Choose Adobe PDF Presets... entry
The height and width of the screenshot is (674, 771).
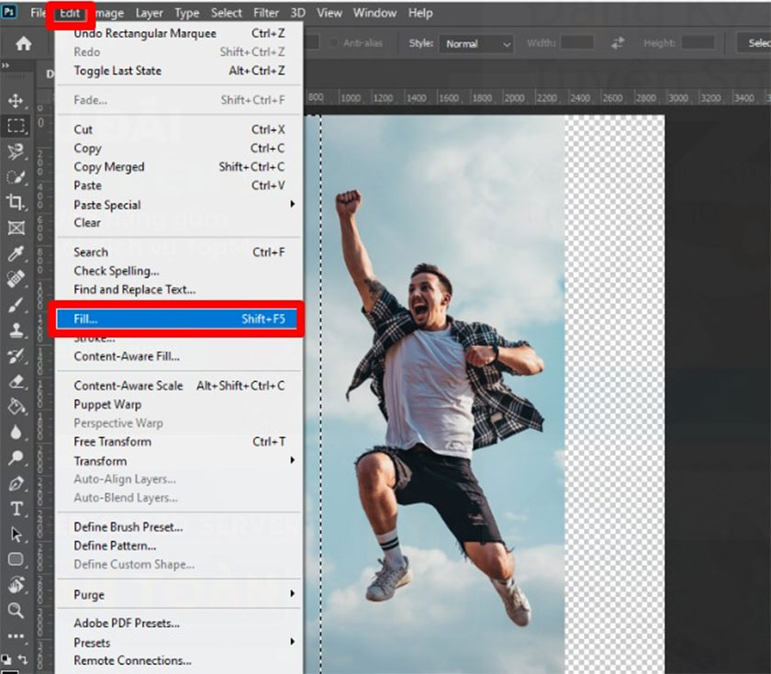(x=179, y=623)
